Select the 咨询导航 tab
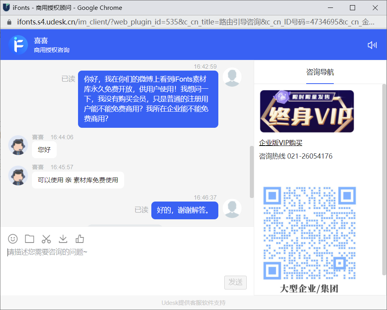 320,72
